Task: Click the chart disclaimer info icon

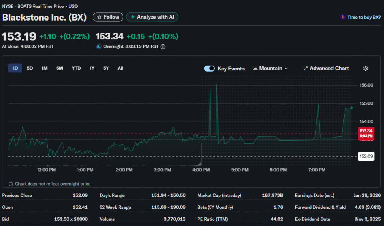Action: (x=11, y=184)
